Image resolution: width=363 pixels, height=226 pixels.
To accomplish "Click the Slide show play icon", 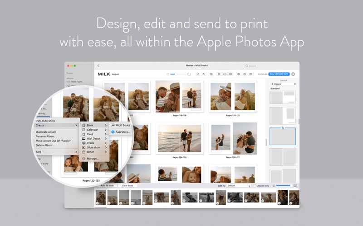I will [84, 147].
